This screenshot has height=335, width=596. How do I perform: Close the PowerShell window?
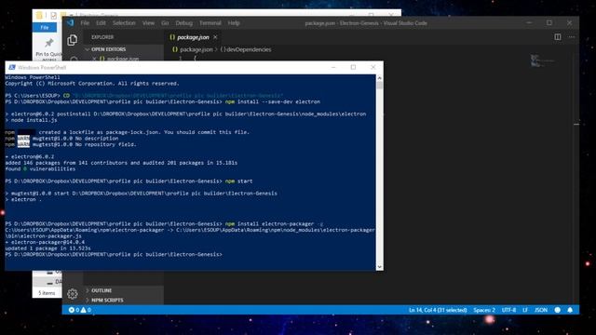pyautogui.click(x=372, y=67)
